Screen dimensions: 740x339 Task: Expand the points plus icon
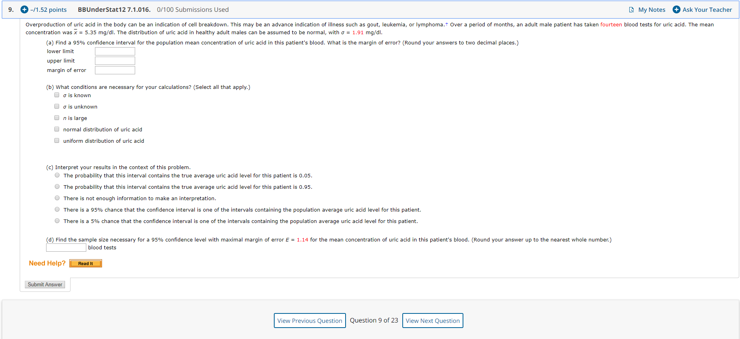24,9
